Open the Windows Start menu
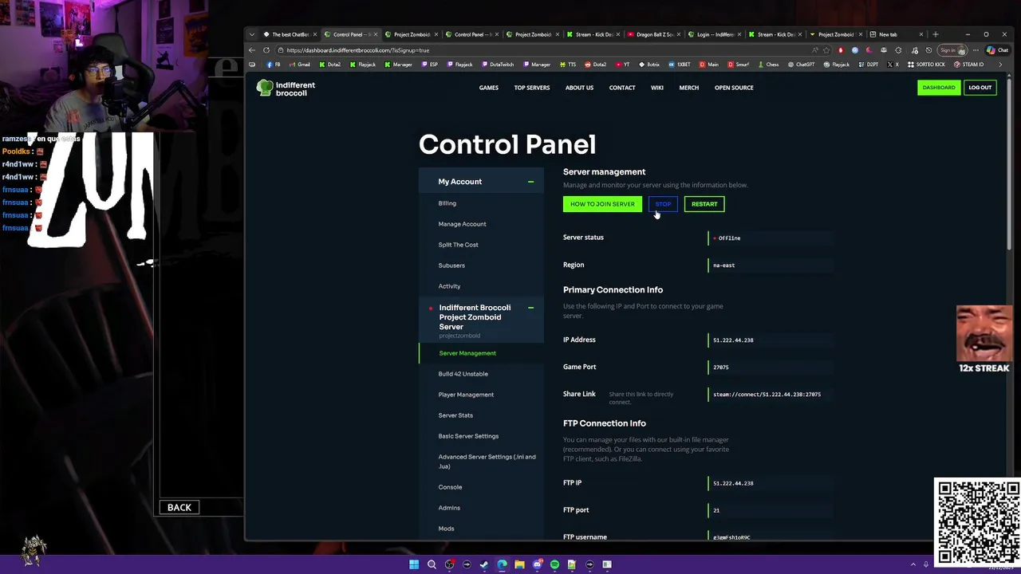This screenshot has width=1021, height=574. tap(414, 564)
